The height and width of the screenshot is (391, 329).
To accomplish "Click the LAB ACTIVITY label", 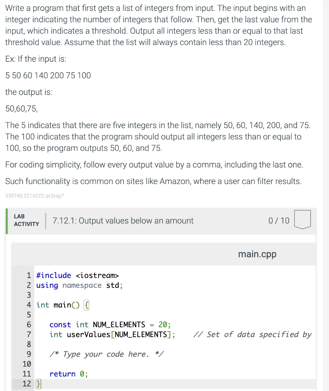I will 26,220.
